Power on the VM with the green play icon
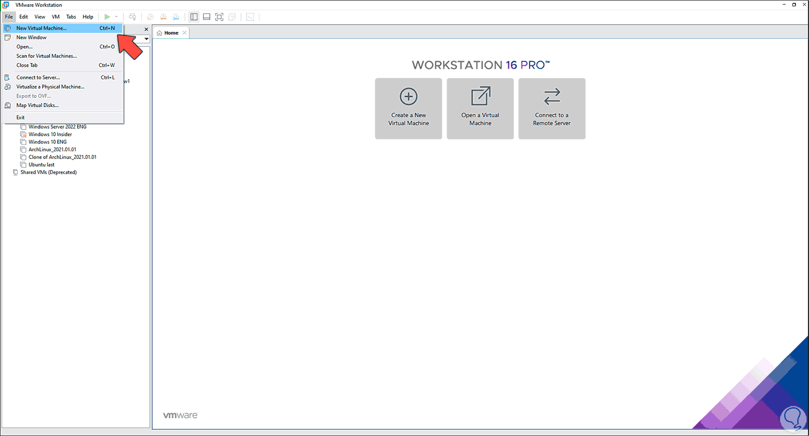Image resolution: width=809 pixels, height=436 pixels. click(x=107, y=17)
